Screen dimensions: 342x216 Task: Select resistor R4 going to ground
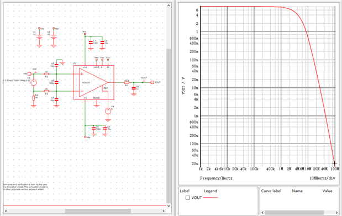click(34, 98)
